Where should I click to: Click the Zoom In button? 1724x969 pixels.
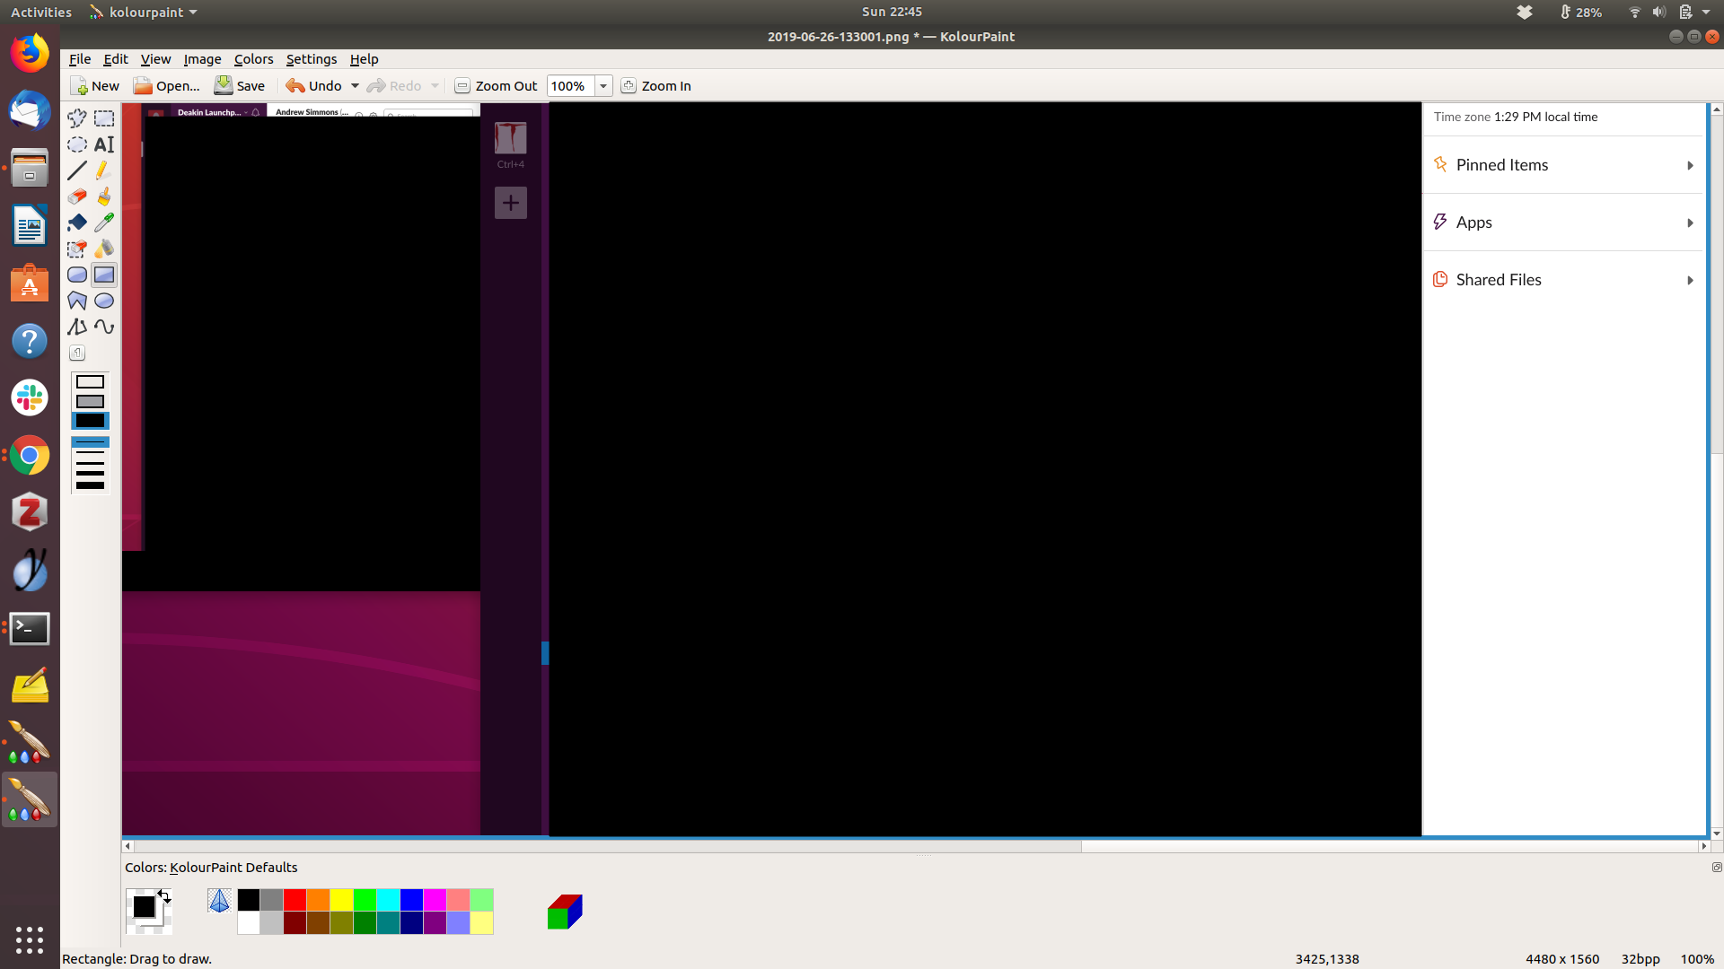pyautogui.click(x=656, y=86)
